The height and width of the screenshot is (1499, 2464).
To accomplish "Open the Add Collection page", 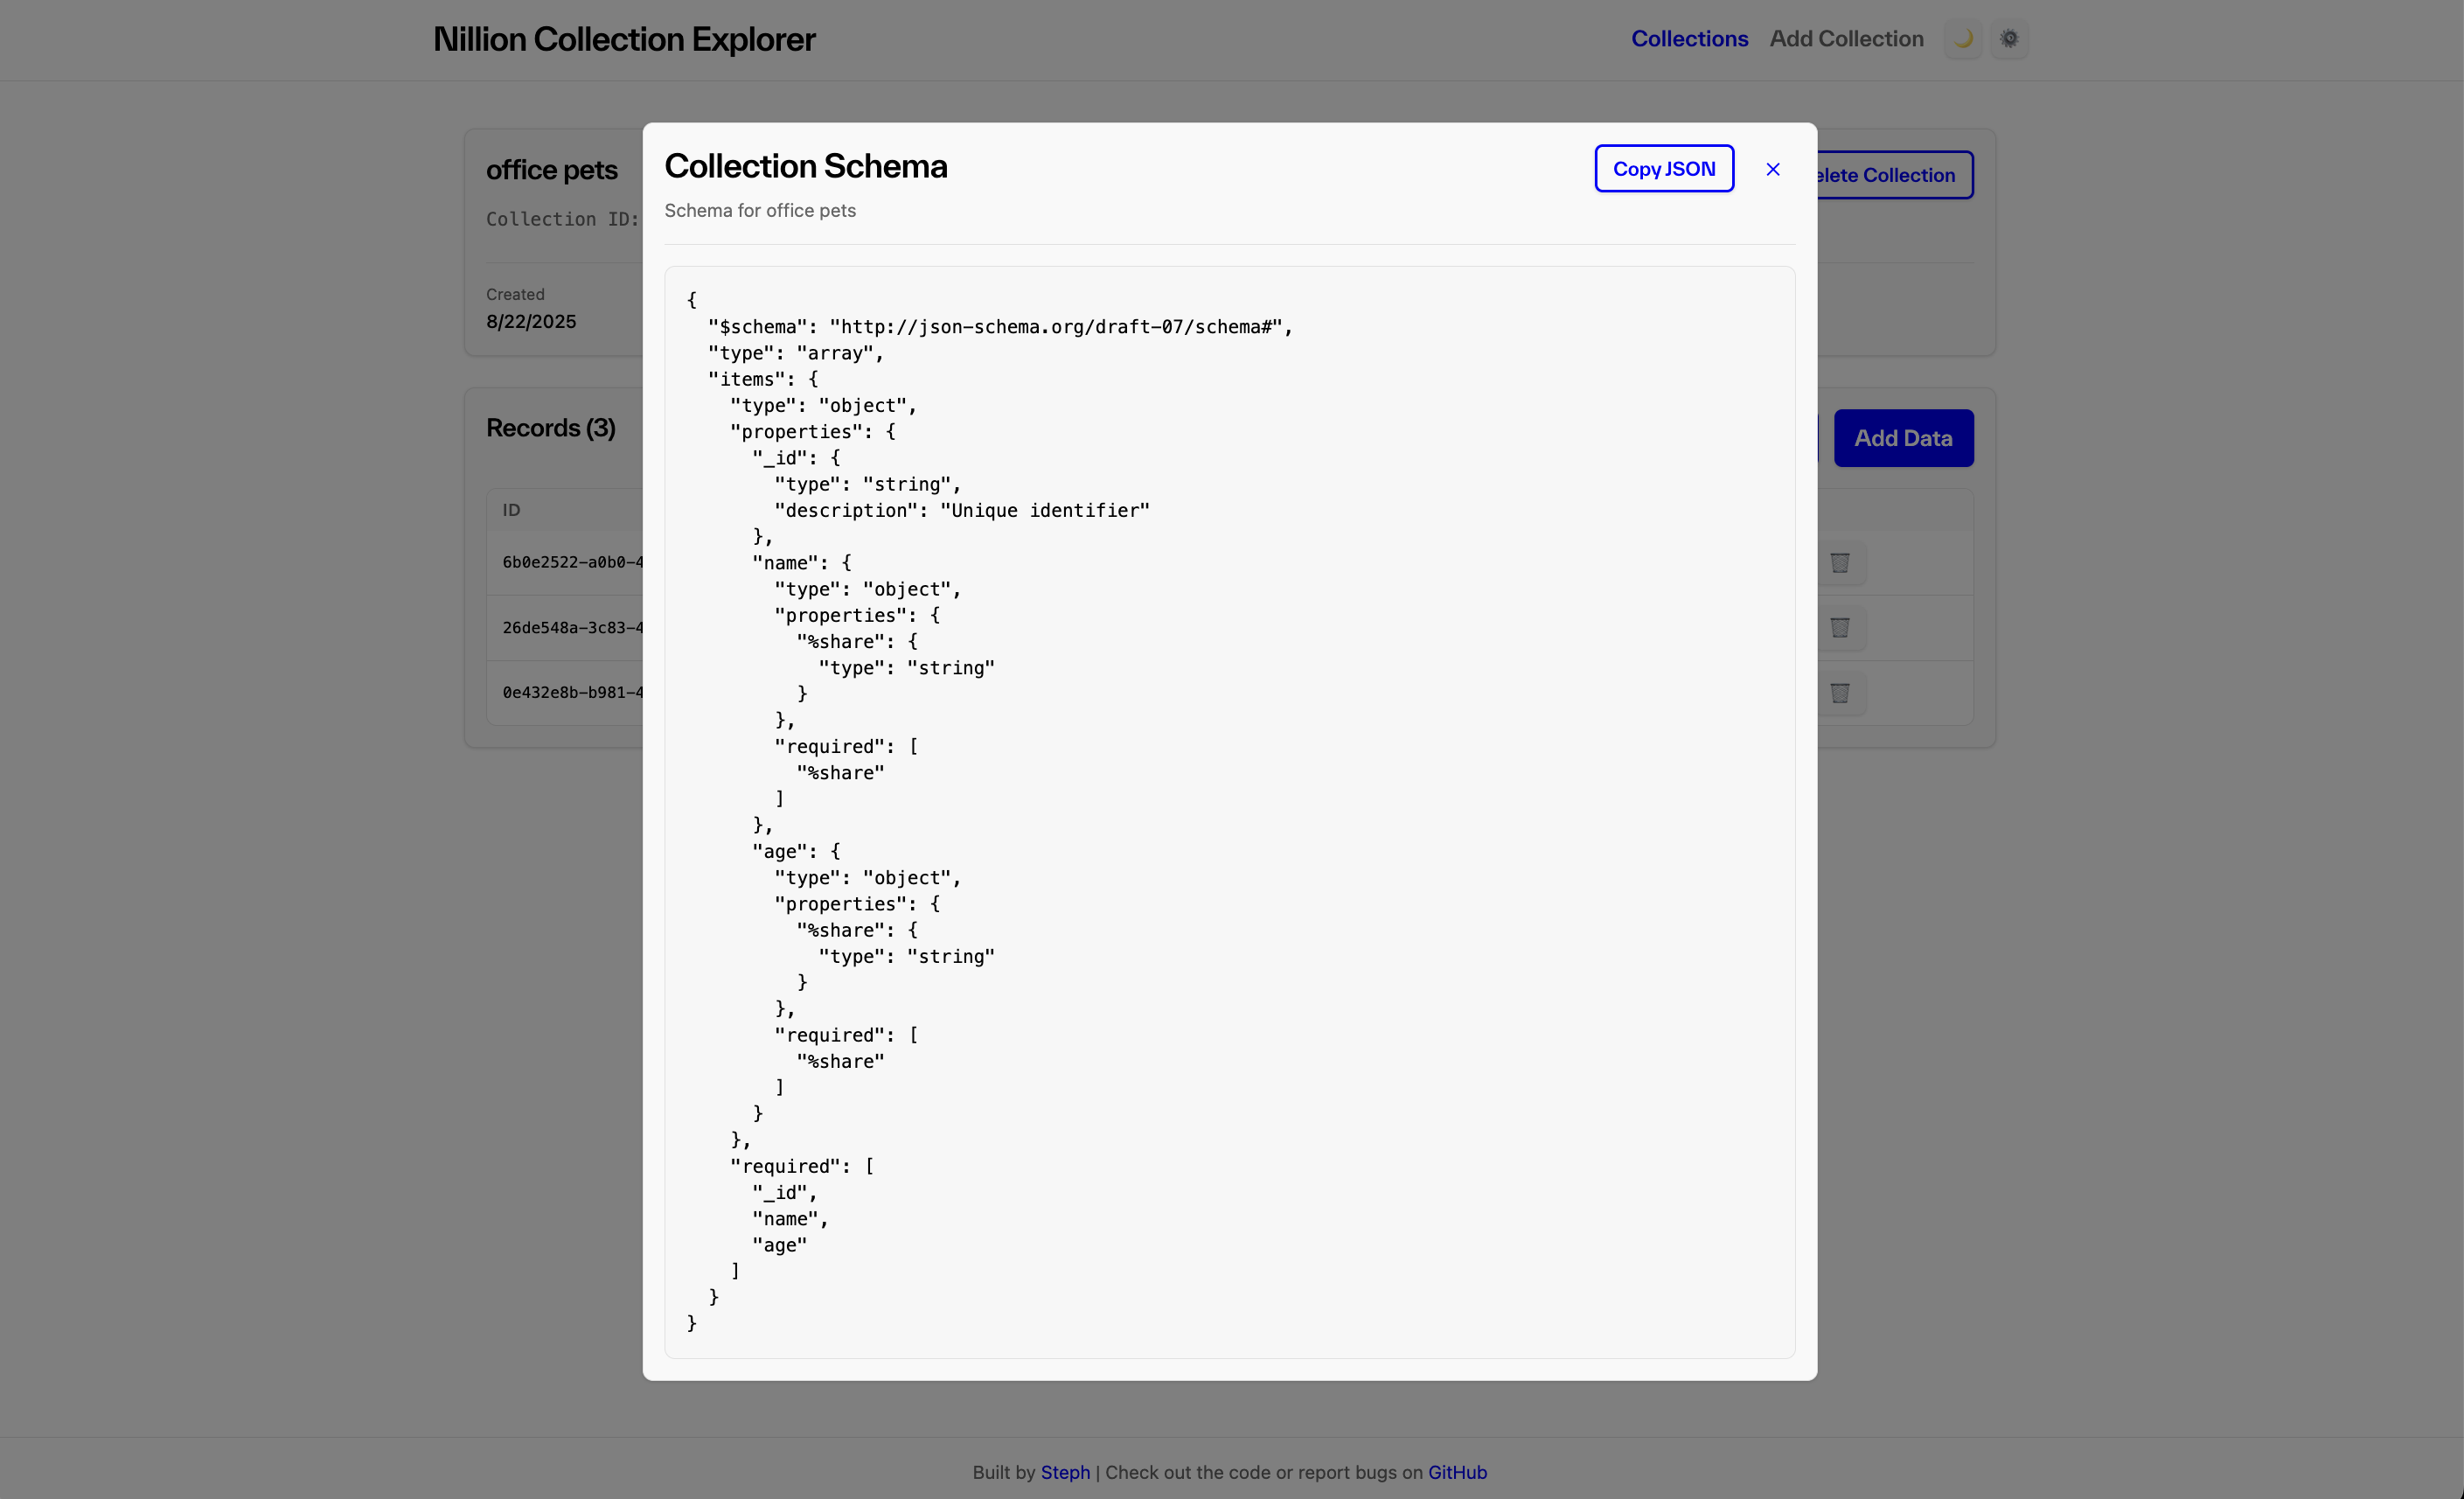I will [x=1846, y=39].
